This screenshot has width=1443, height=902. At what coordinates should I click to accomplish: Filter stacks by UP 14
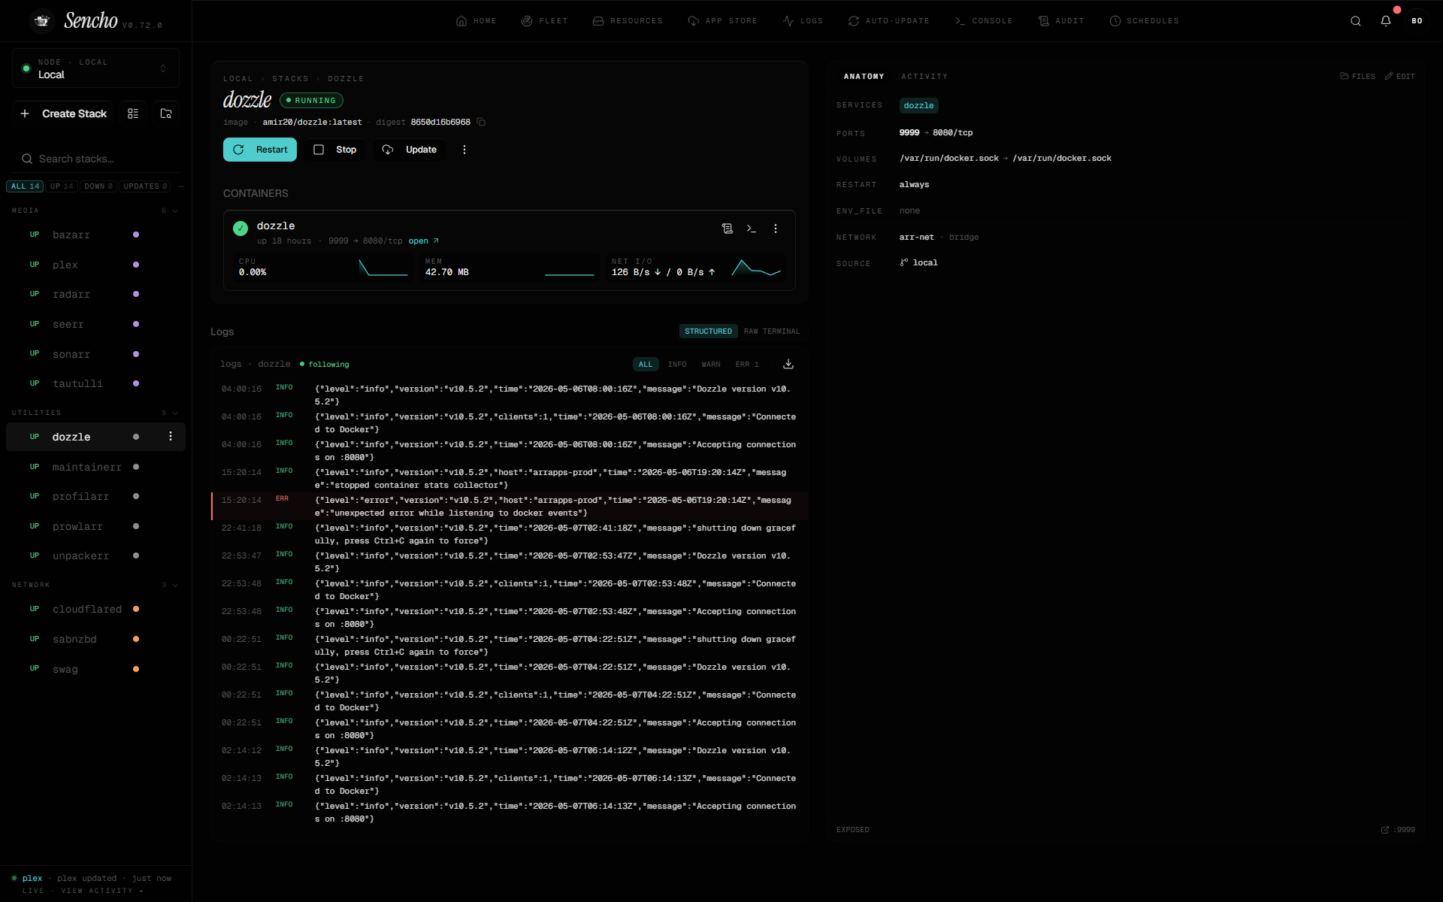(62, 186)
